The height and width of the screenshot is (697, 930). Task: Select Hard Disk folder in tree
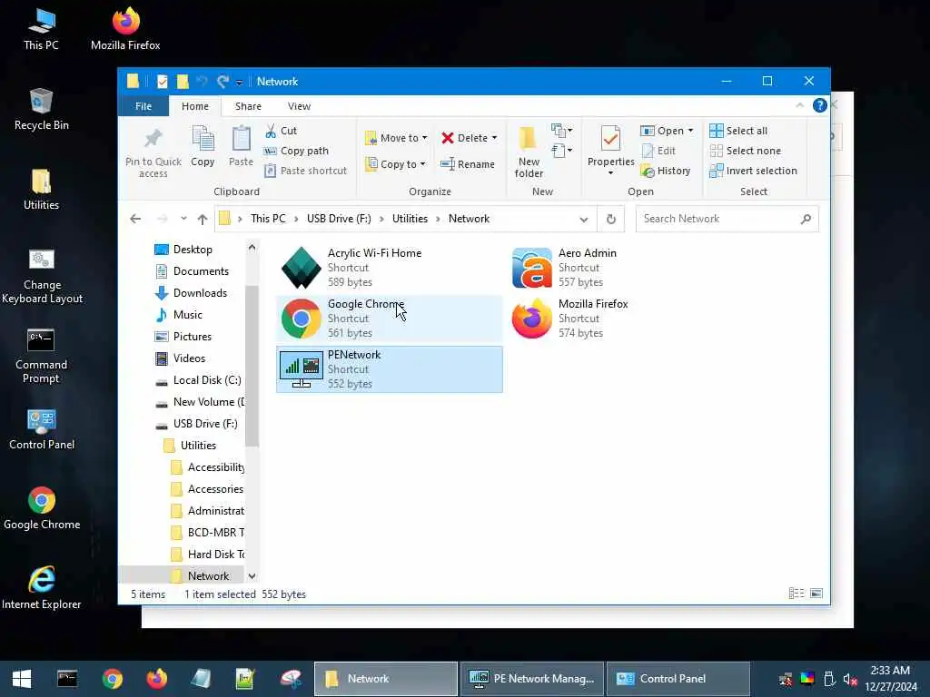tap(206, 555)
